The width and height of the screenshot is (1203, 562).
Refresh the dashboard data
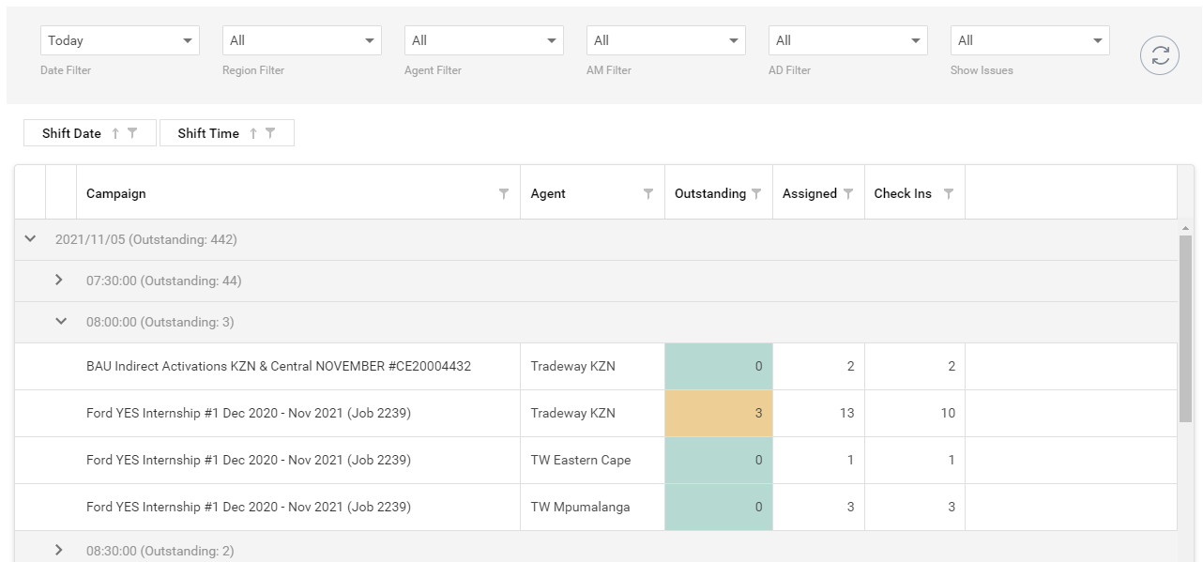coord(1159,54)
